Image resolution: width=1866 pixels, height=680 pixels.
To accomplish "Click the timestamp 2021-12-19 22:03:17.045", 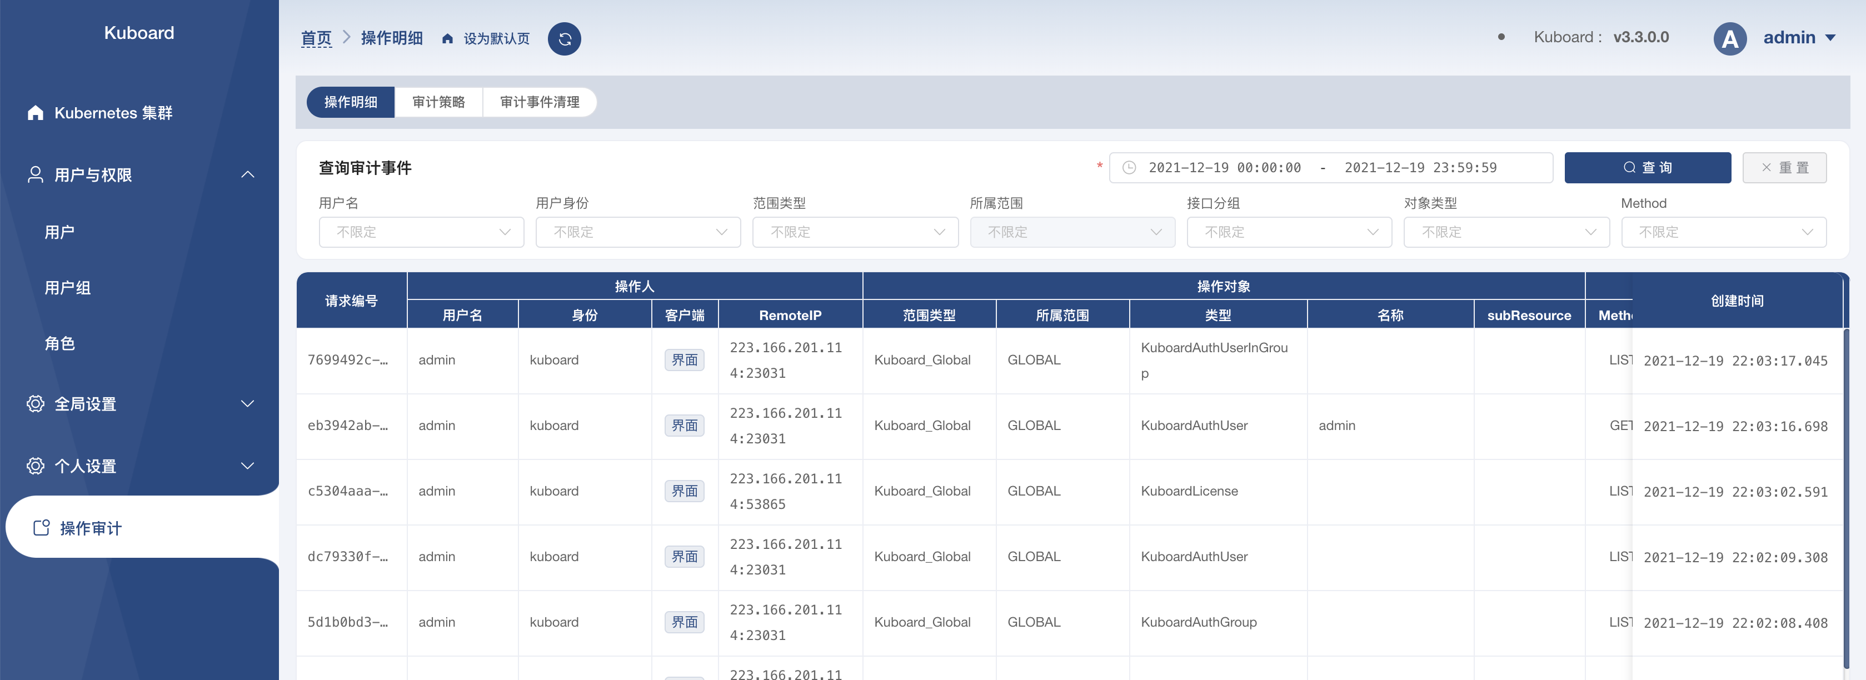I will point(1735,361).
